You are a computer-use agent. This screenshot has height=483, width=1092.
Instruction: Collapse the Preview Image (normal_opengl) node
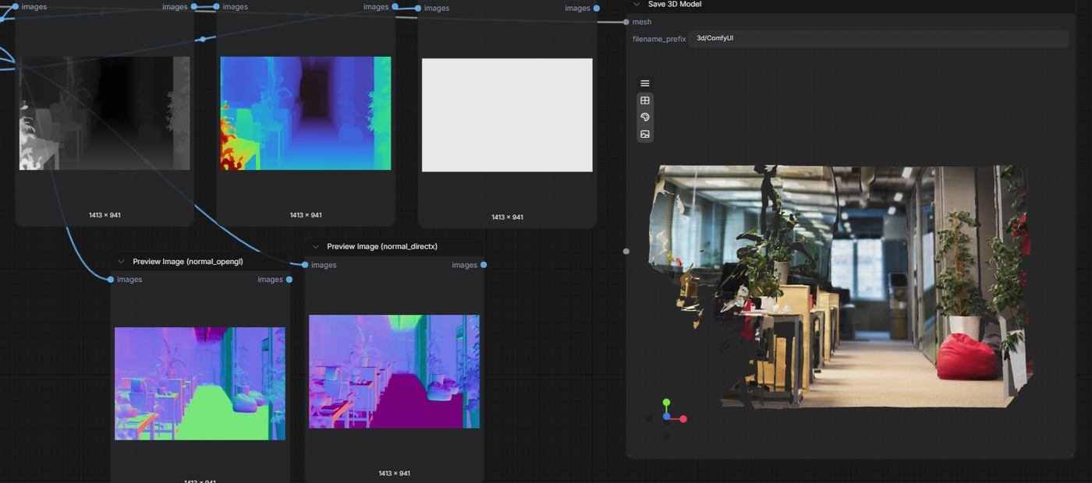point(121,262)
